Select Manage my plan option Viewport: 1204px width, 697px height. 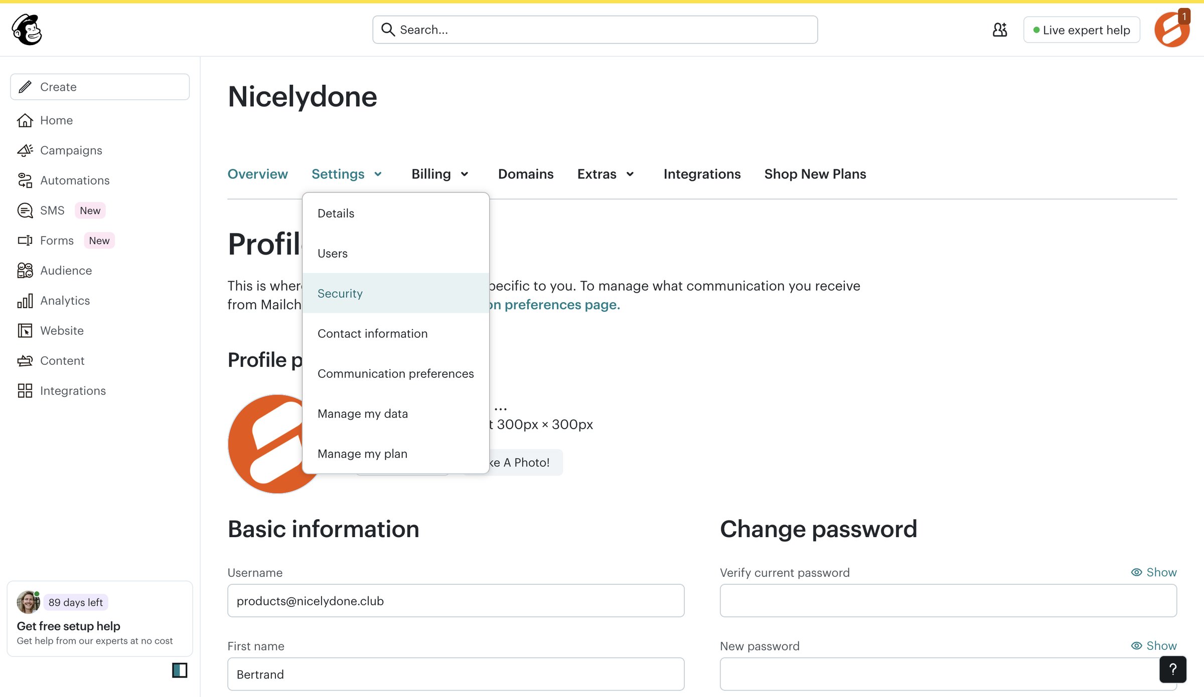pos(396,454)
